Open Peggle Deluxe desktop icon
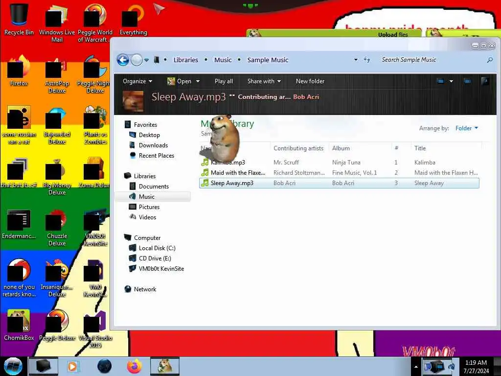Screen dimensions: 501x376 pos(57,325)
